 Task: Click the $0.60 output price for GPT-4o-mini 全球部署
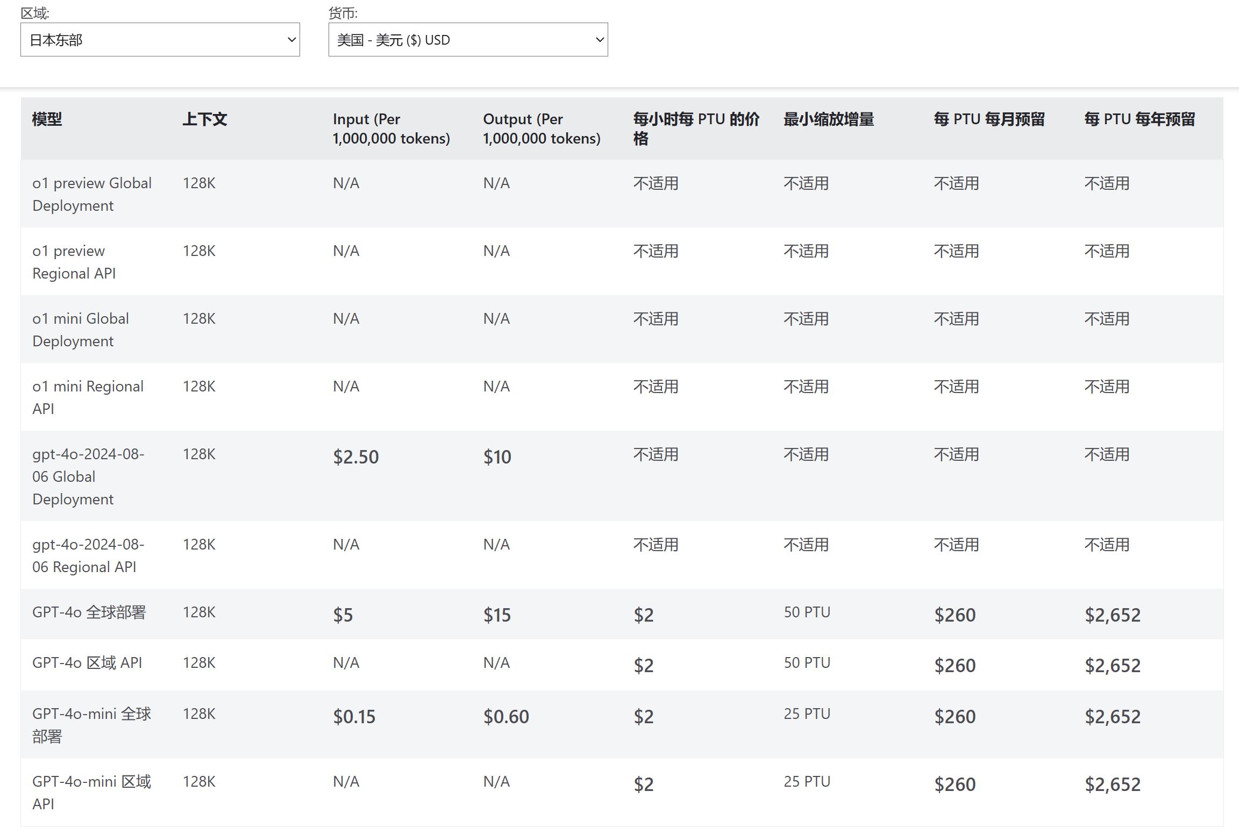coord(506,717)
